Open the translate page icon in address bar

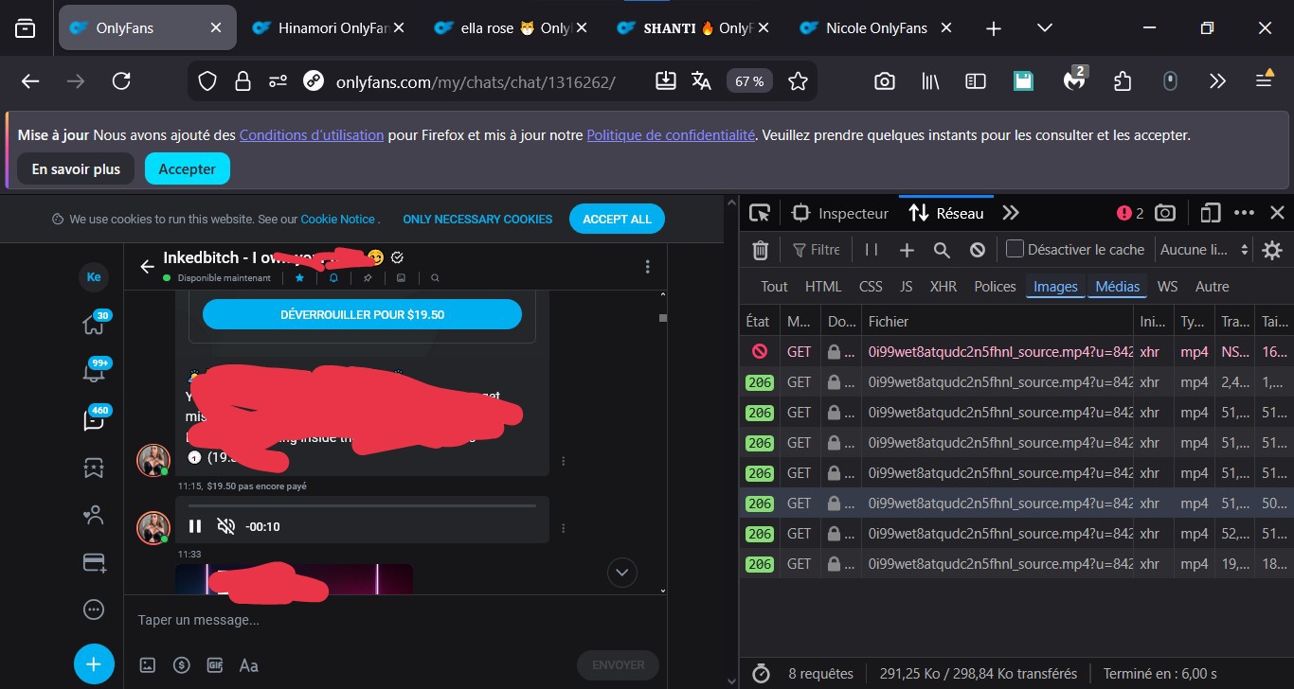click(x=701, y=81)
